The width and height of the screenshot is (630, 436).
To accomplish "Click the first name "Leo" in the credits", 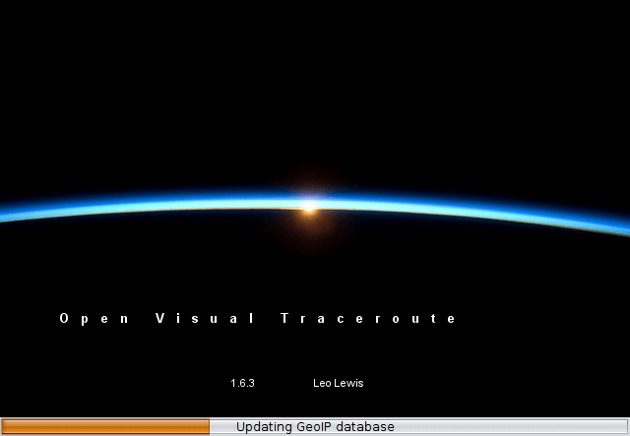I will [x=322, y=383].
